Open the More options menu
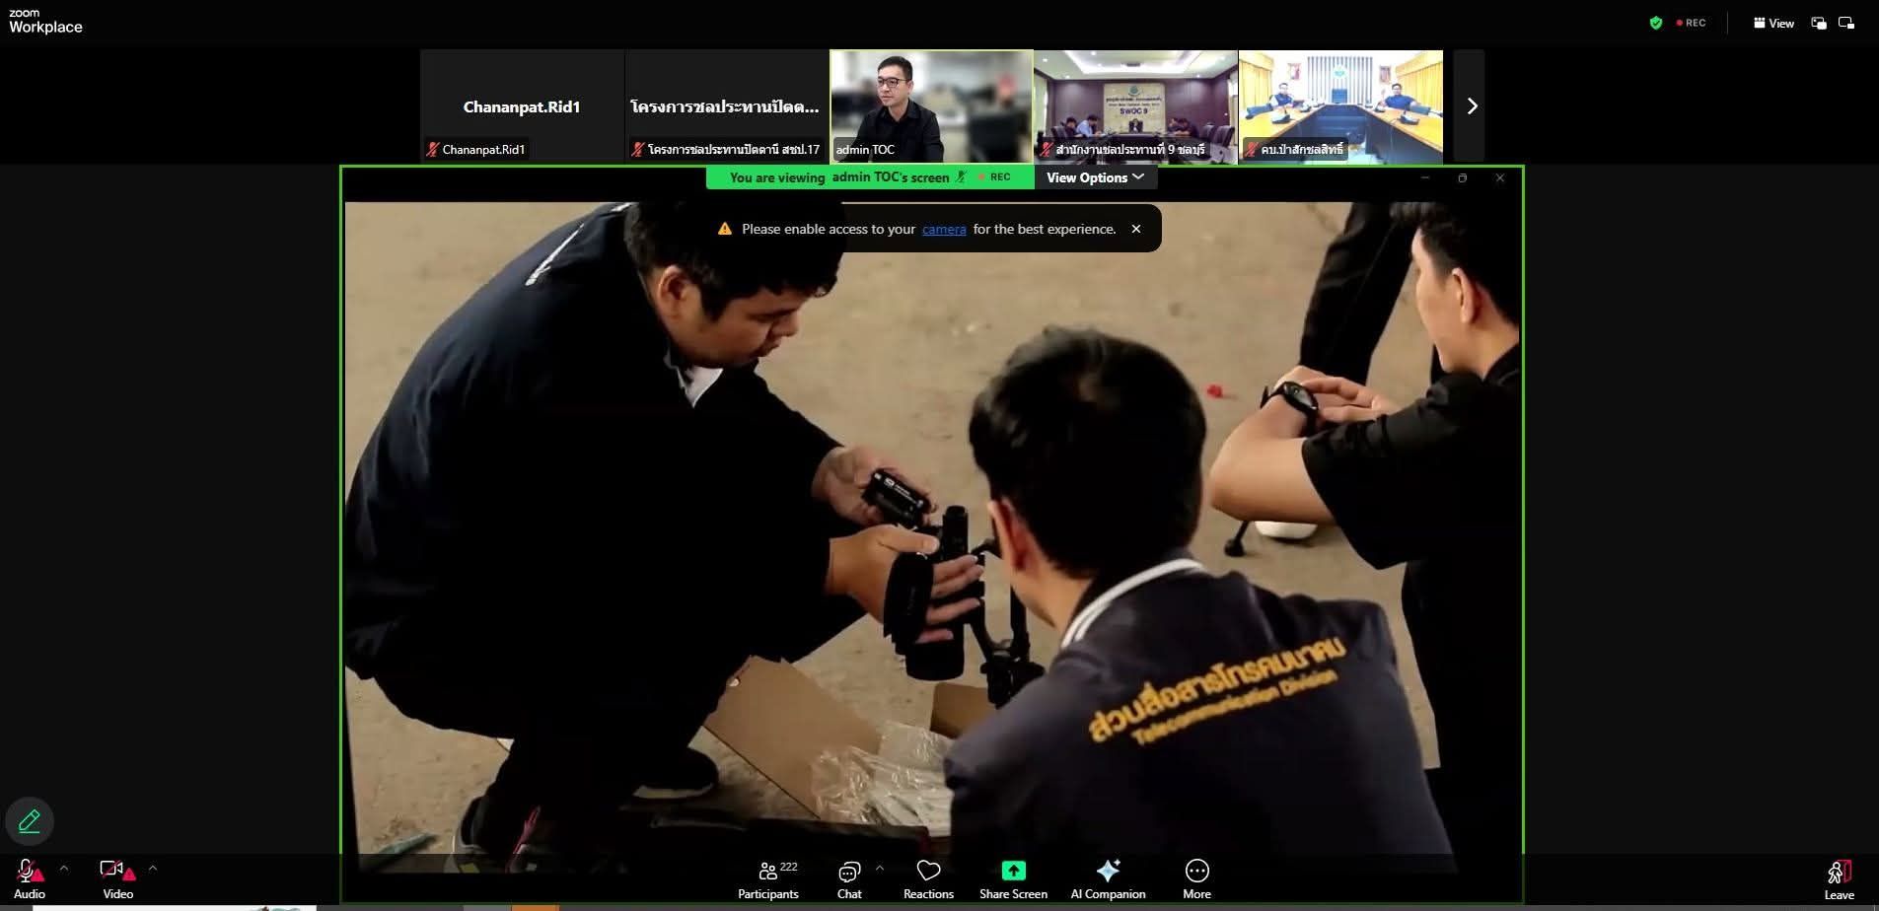Viewport: 1879px width, 911px height. click(1196, 878)
